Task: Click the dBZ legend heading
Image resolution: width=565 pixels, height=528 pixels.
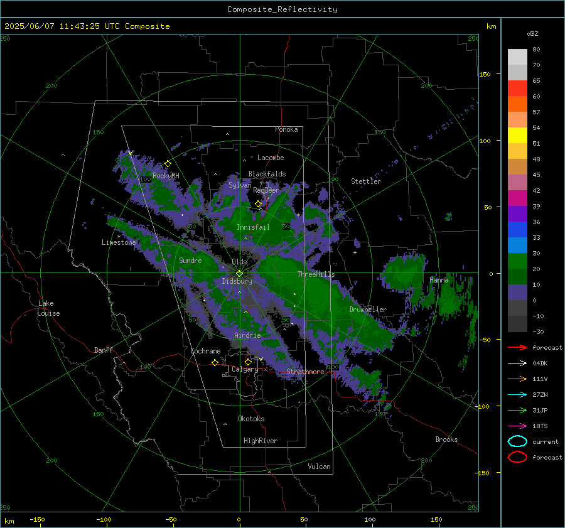Action: 532,33
